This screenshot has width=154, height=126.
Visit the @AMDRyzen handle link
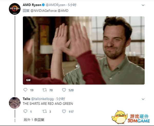(55, 5)
